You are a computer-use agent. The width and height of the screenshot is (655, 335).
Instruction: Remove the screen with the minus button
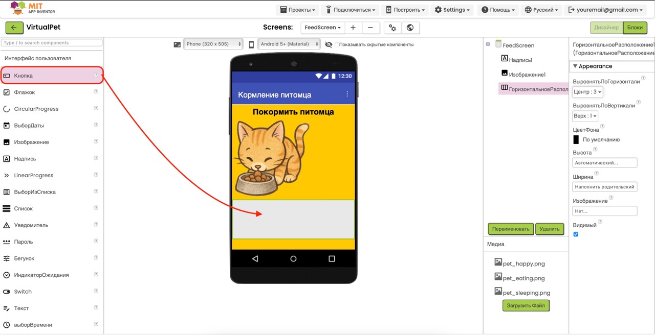pos(370,28)
